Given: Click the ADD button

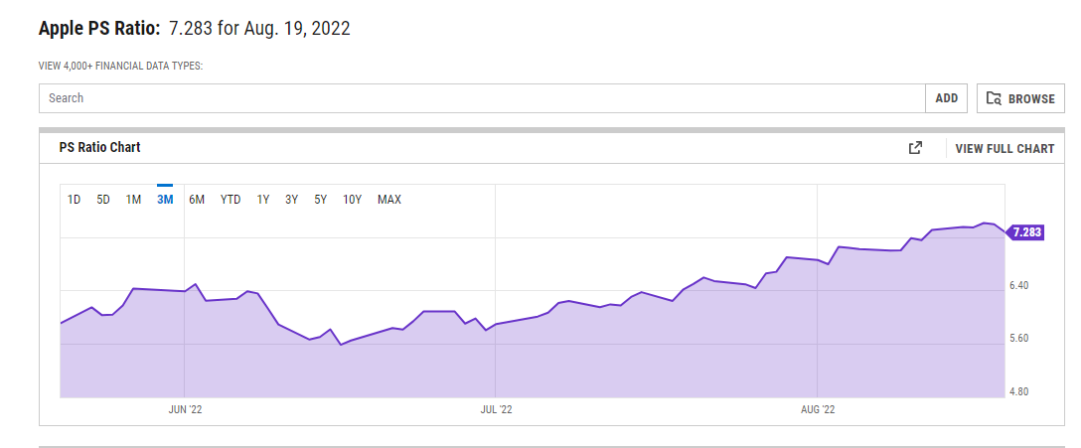Looking at the screenshot, I should 947,98.
